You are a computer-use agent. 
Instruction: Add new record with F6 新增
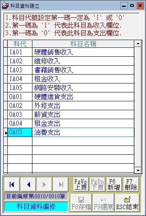click(x=114, y=184)
